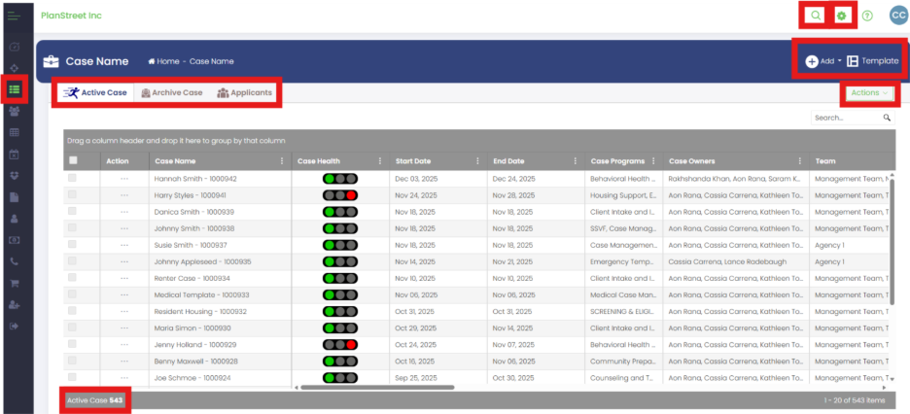Open the action ellipsis for Danica Smith row
The height and width of the screenshot is (414, 910).
[124, 212]
